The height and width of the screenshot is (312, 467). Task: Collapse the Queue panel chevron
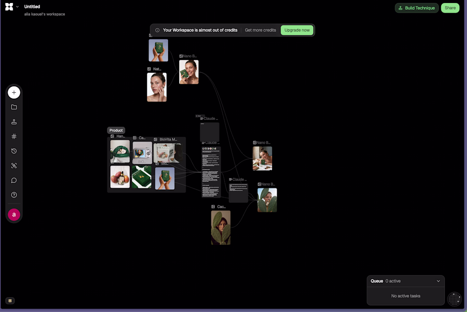[x=438, y=281]
